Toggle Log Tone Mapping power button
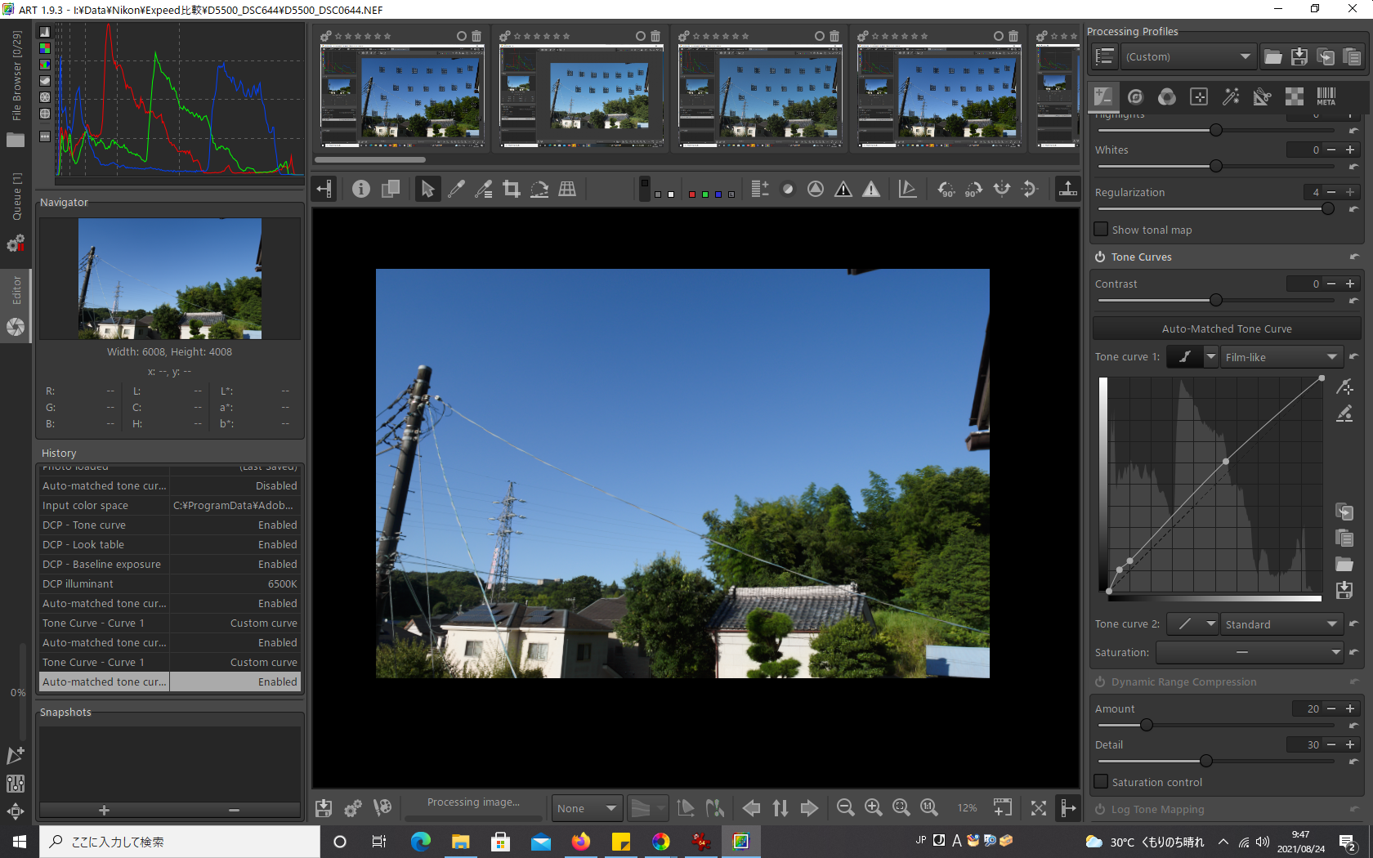Screen dimensions: 1373x858 click(1100, 809)
